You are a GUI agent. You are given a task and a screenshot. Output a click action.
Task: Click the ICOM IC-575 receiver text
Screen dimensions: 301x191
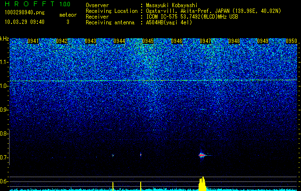pos(192,17)
